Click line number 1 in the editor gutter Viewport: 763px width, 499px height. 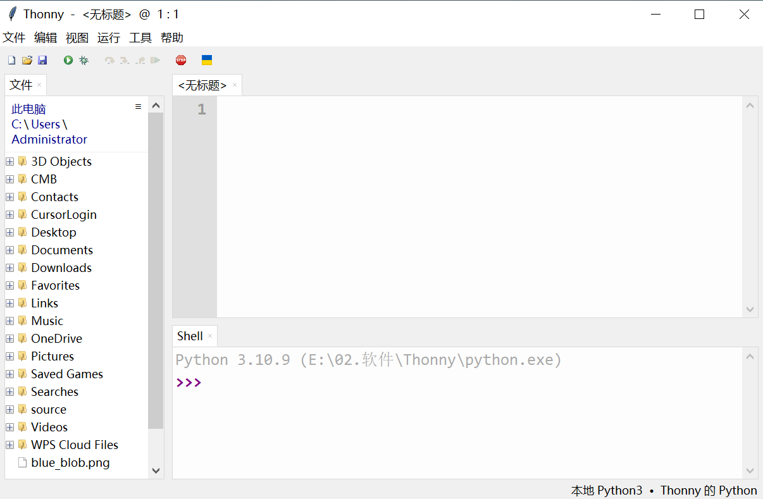click(x=202, y=109)
